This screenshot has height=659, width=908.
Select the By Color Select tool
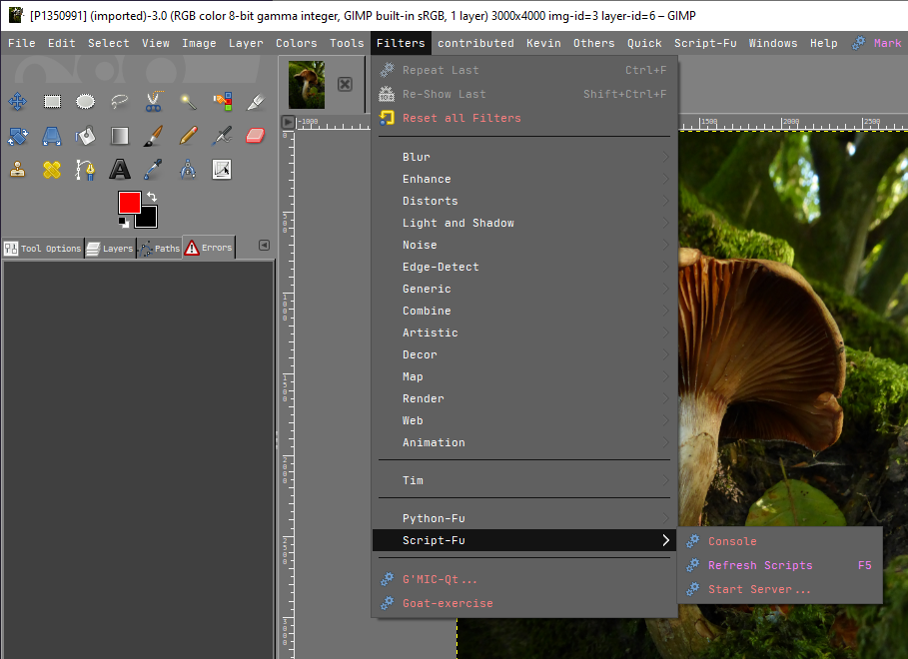[x=223, y=102]
